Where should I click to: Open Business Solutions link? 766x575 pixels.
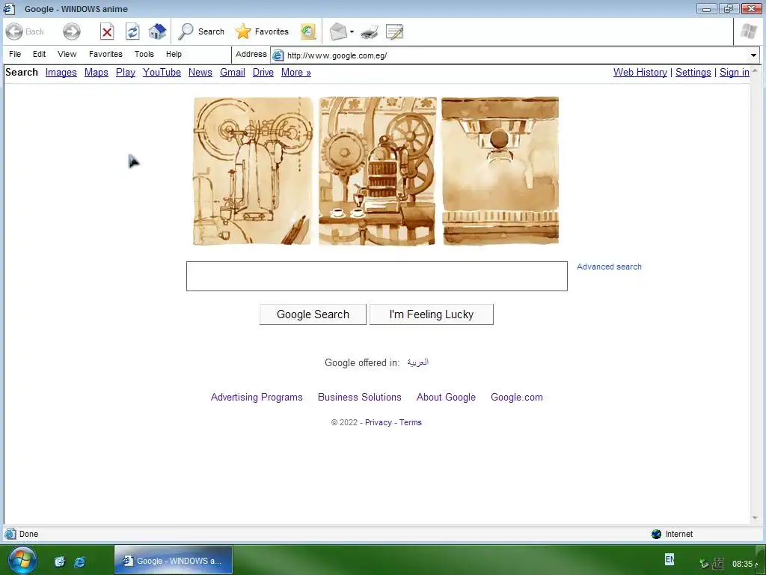click(360, 397)
